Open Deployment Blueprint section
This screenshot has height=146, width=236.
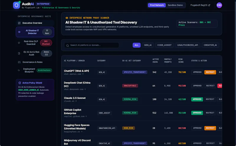tap(35, 70)
